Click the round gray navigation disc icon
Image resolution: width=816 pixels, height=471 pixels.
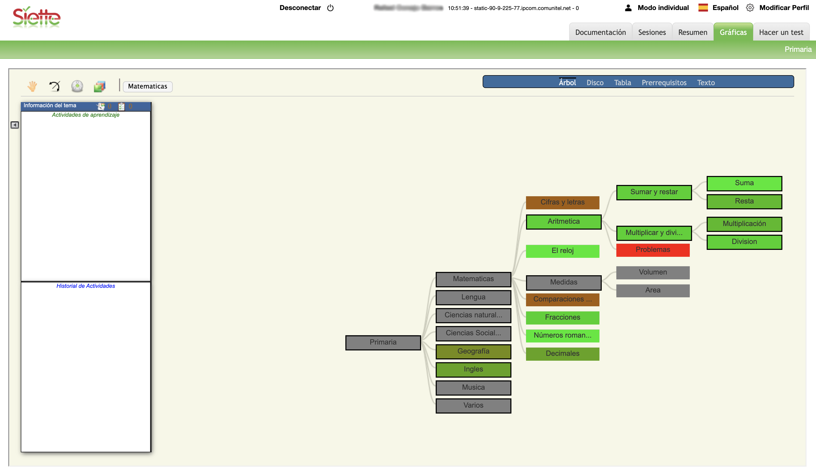[x=77, y=86]
